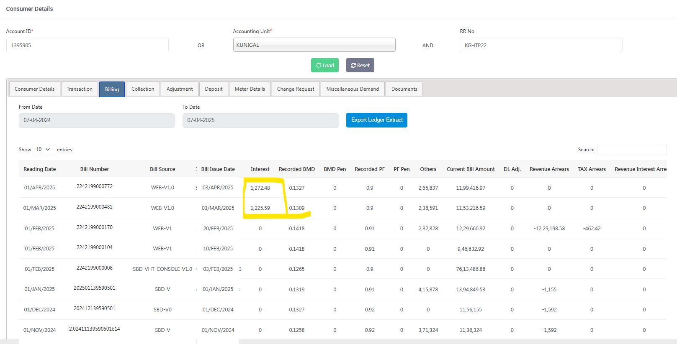Click bill number 202412139590501
677x344 pixels.
pos(95,308)
